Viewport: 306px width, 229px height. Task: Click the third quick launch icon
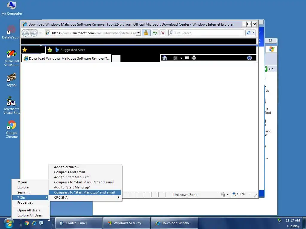tap(41, 223)
